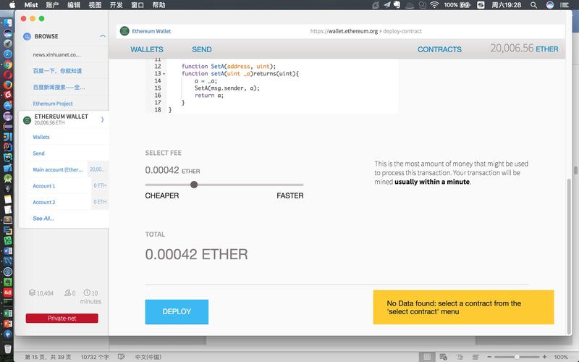Open the 帮助 menu
This screenshot has height=362, width=579.
pos(159,5)
